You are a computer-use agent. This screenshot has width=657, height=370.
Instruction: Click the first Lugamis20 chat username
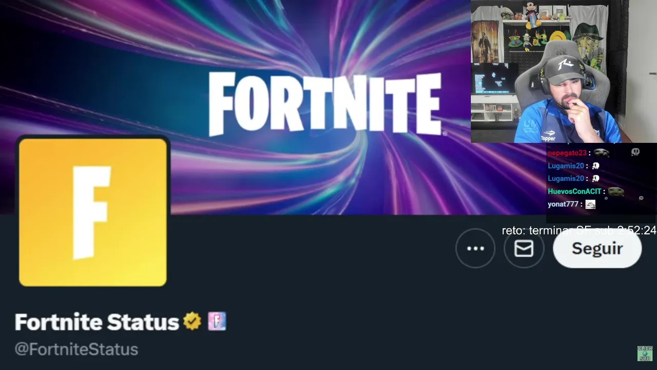coord(566,166)
